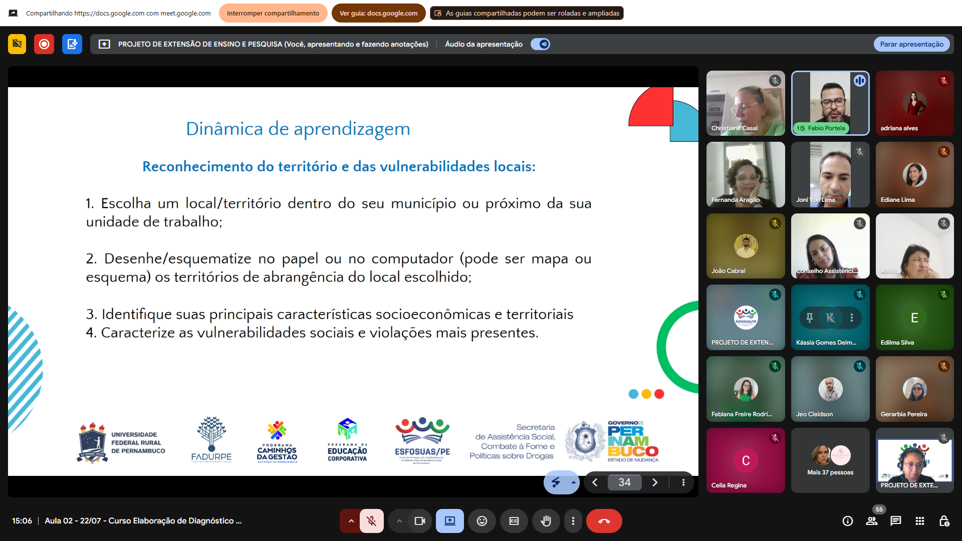
Task: Open more options menu in call bar
Action: [x=573, y=521]
